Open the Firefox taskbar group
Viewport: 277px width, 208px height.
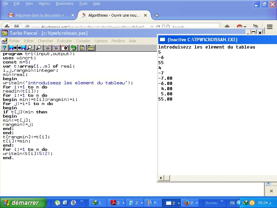point(190,203)
